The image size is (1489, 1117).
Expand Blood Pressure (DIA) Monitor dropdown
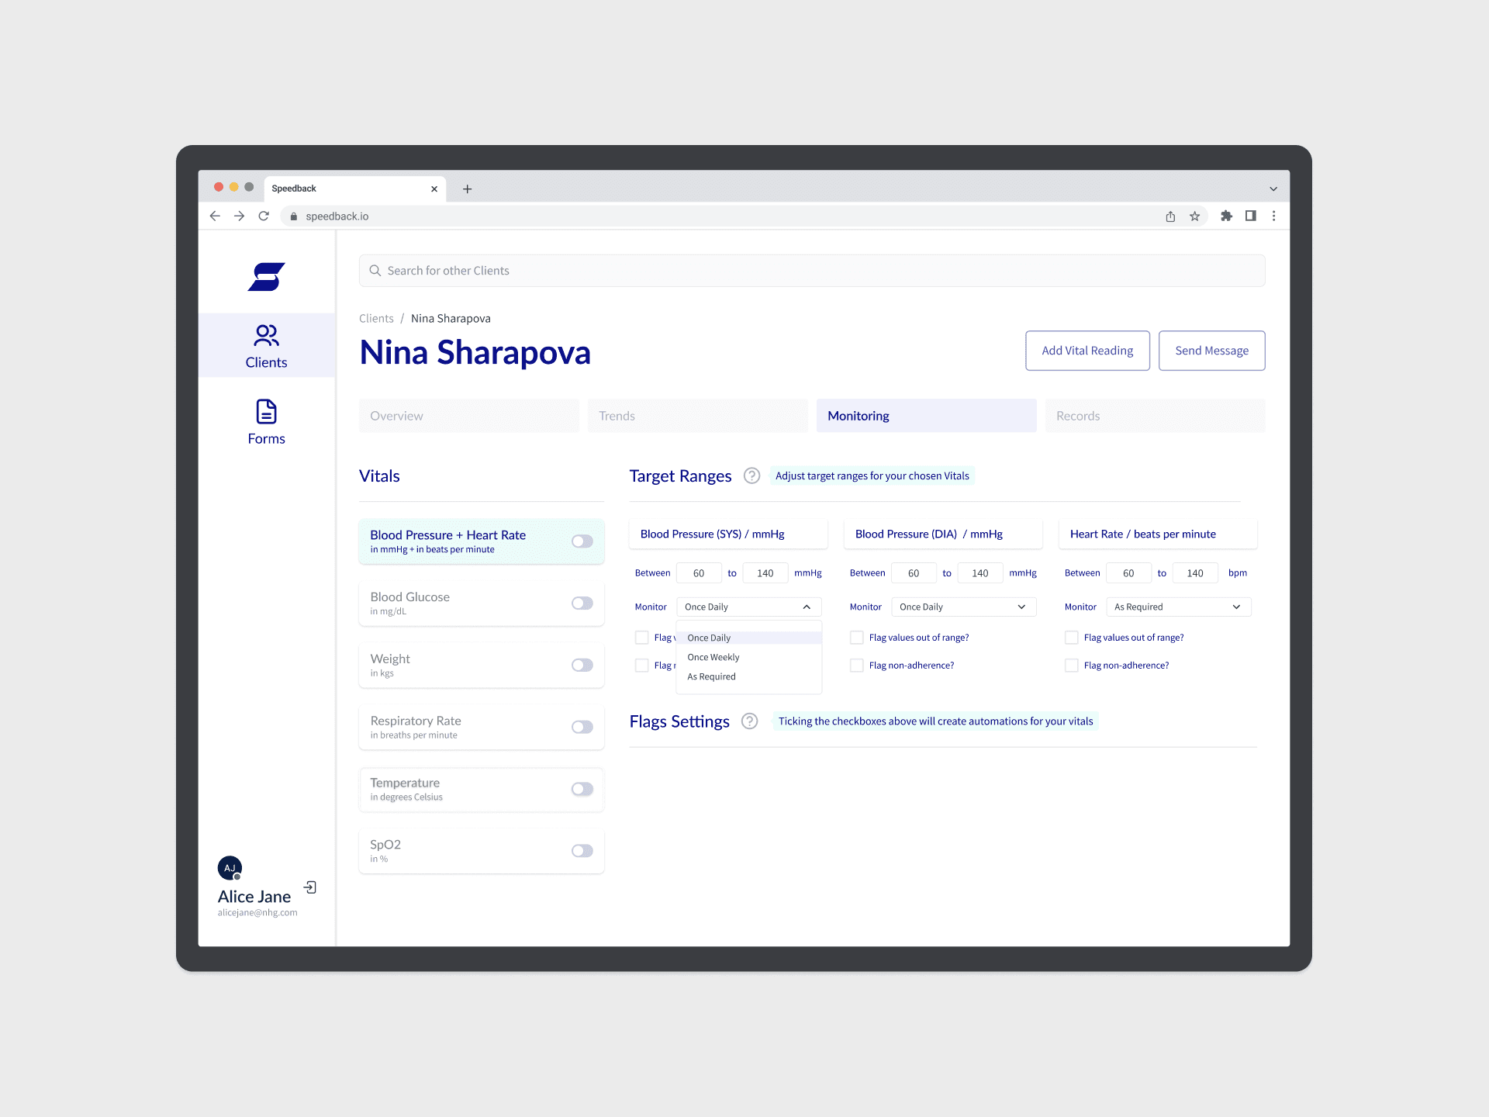(962, 607)
